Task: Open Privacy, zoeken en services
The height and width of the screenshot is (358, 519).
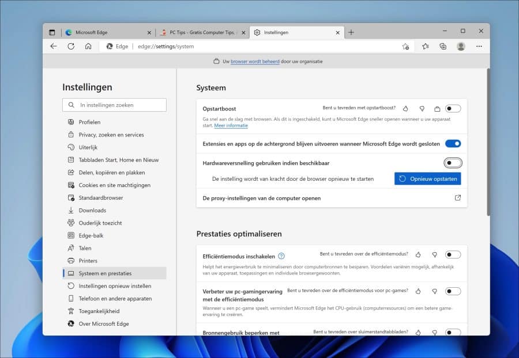Action: coord(115,135)
